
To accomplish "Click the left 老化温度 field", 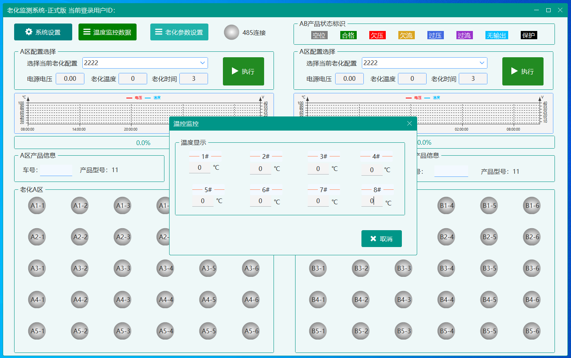I will pyautogui.click(x=133, y=79).
